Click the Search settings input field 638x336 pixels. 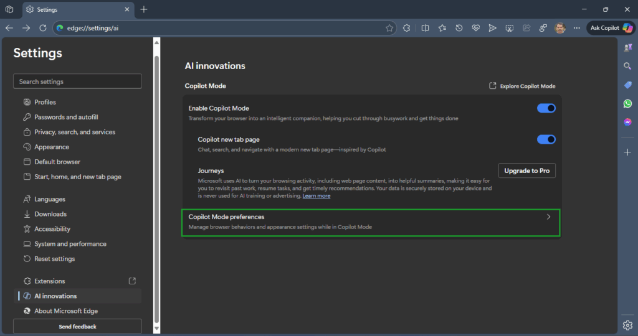(x=77, y=82)
